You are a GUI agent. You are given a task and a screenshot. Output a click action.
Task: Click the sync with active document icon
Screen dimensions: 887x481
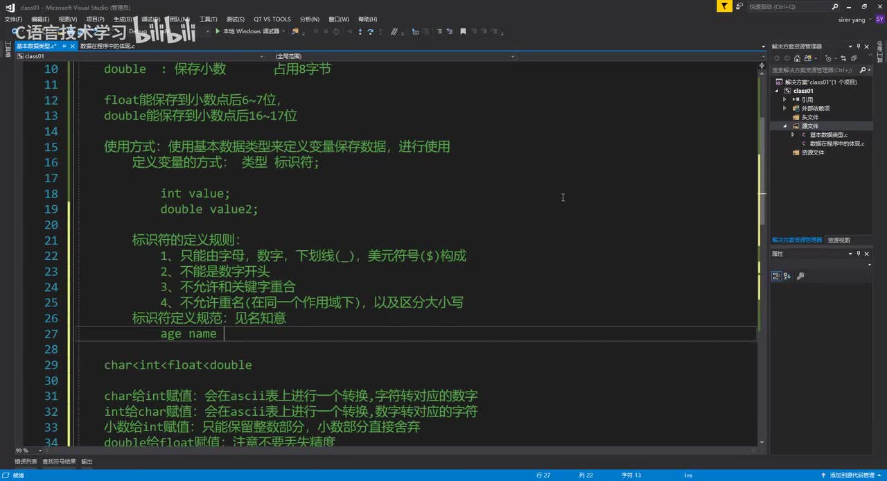(x=843, y=58)
